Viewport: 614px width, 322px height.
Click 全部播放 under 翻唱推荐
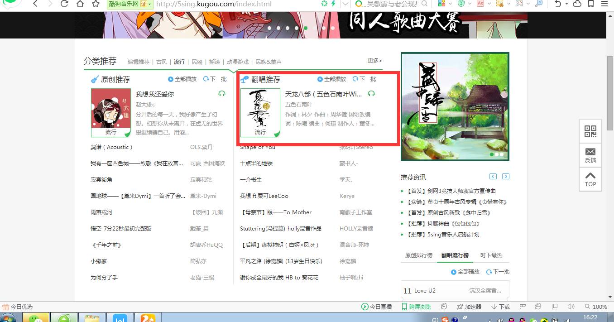point(331,79)
